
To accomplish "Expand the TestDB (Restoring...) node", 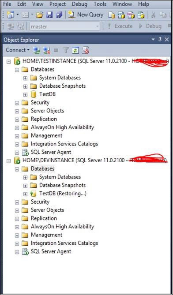I will coord(25,194).
